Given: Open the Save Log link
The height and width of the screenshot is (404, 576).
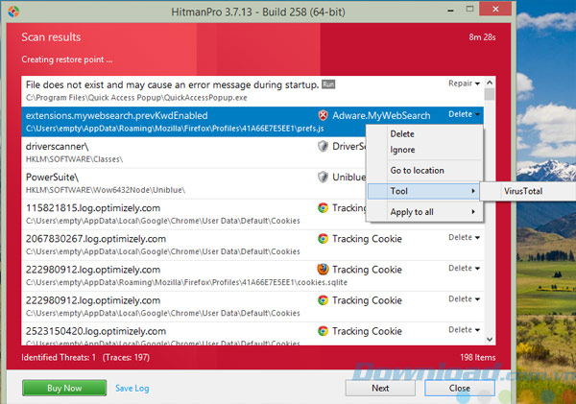Looking at the screenshot, I should (x=132, y=388).
